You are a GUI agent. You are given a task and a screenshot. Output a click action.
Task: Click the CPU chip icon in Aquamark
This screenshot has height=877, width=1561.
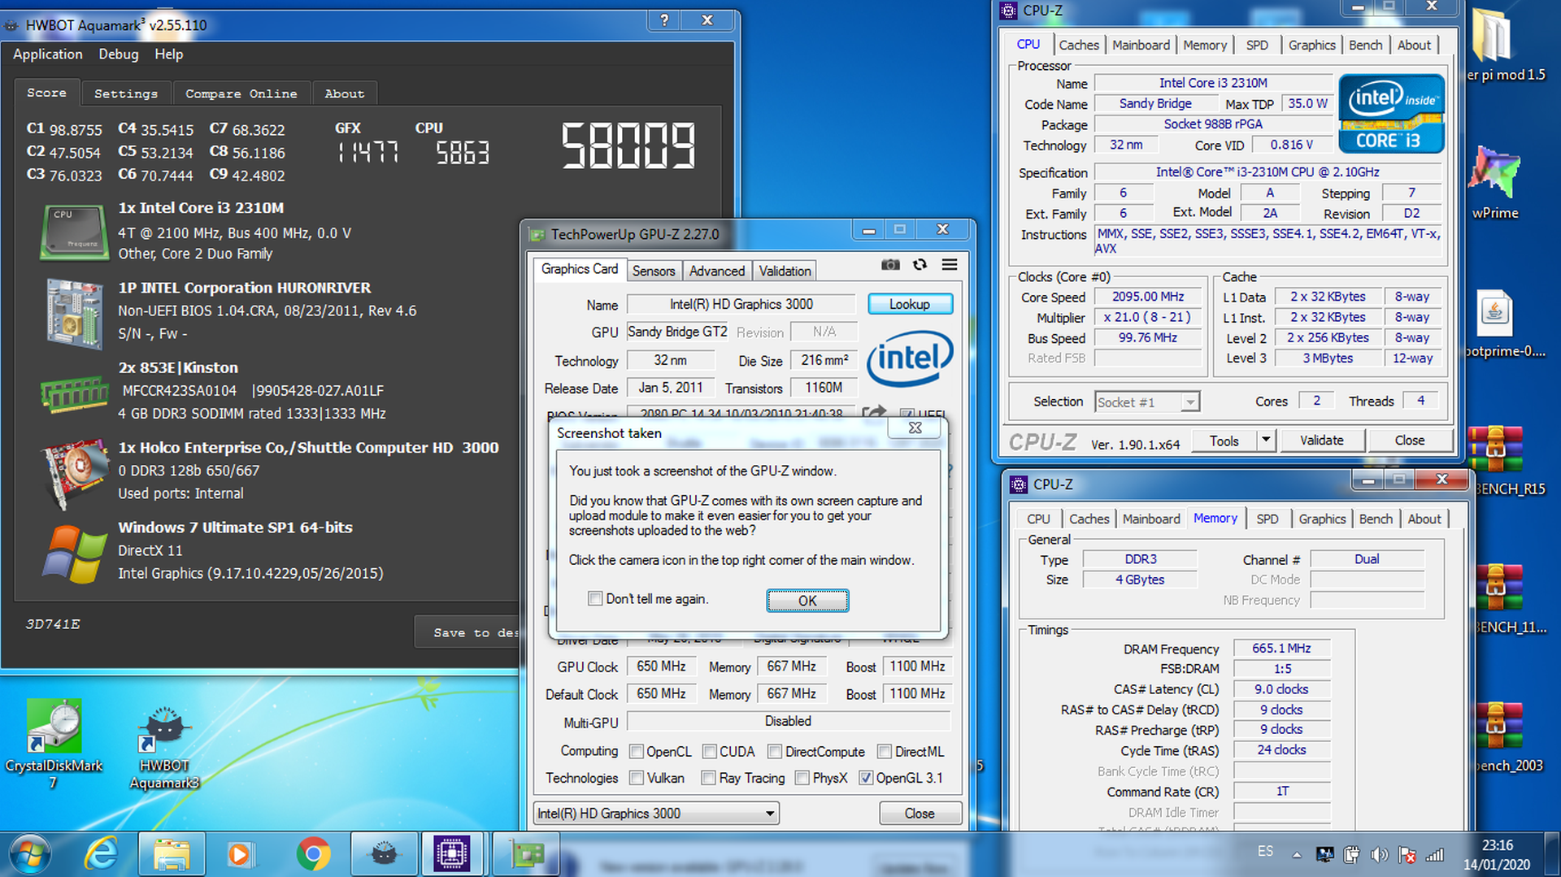click(74, 232)
